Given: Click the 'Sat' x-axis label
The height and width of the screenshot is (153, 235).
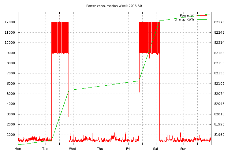Looking at the screenshot, I should pos(155,149).
